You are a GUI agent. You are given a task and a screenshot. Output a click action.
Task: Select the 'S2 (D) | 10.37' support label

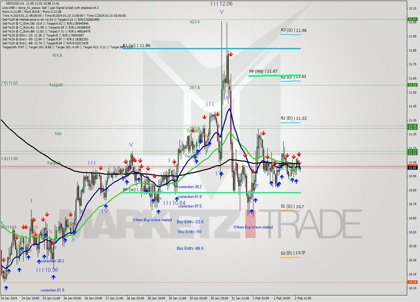(x=293, y=253)
